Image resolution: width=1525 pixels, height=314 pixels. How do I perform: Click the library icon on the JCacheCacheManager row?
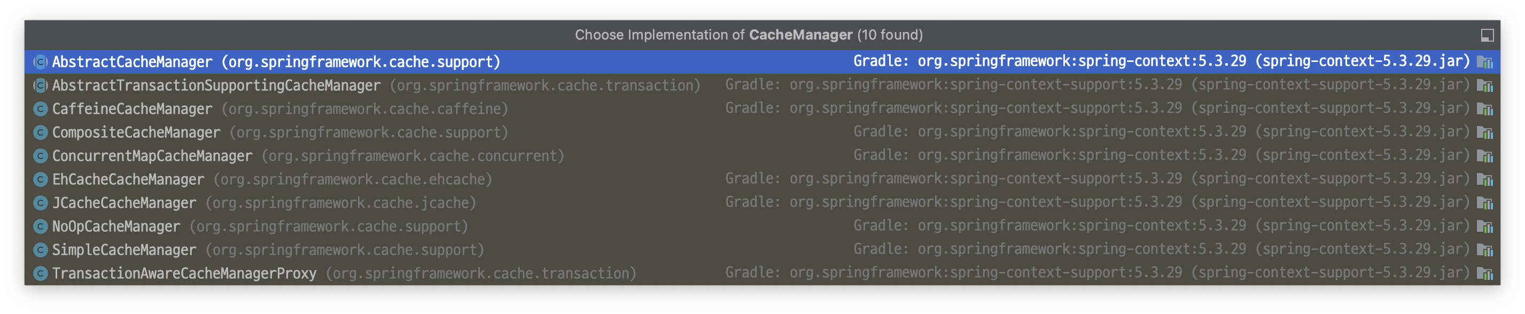(x=1485, y=203)
